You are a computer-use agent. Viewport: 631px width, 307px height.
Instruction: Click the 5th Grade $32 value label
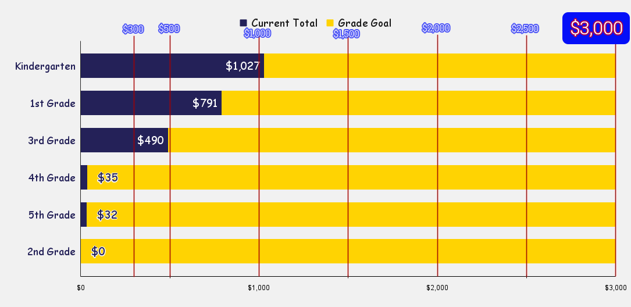(107, 215)
